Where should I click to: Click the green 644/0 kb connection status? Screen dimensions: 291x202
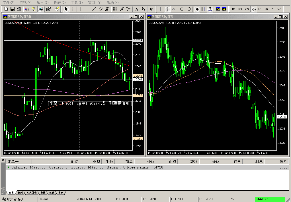tap(270, 199)
